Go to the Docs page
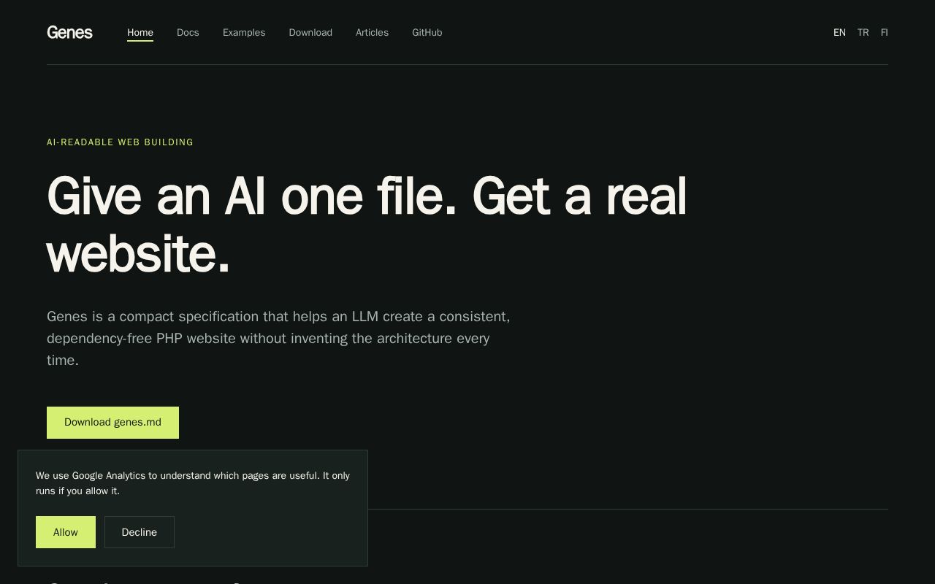The height and width of the screenshot is (584, 935). point(188,33)
